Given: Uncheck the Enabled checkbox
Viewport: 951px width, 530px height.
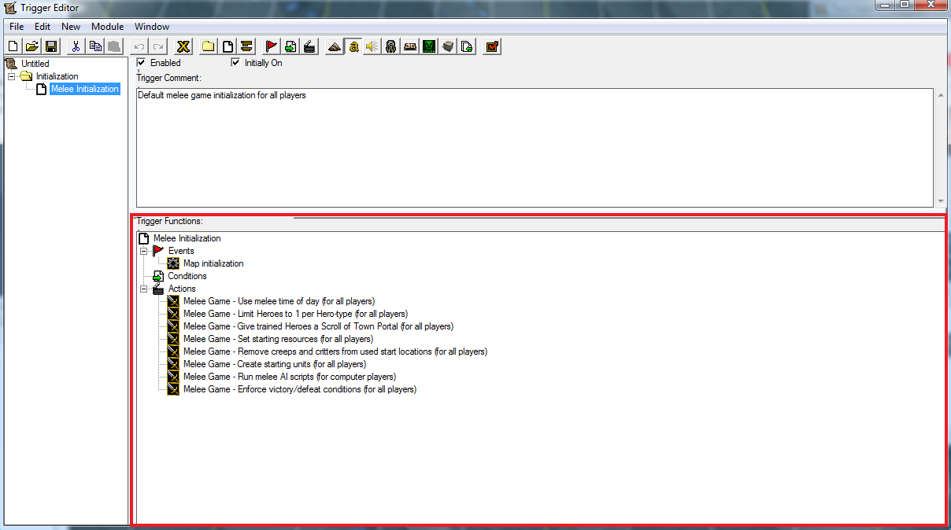Looking at the screenshot, I should (x=142, y=63).
